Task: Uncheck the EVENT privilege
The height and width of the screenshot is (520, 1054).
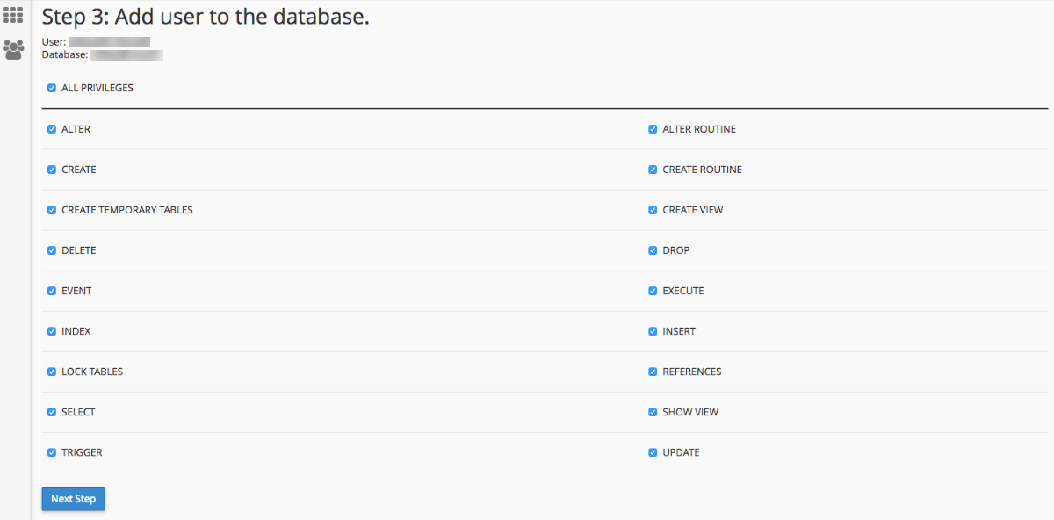Action: coord(52,291)
